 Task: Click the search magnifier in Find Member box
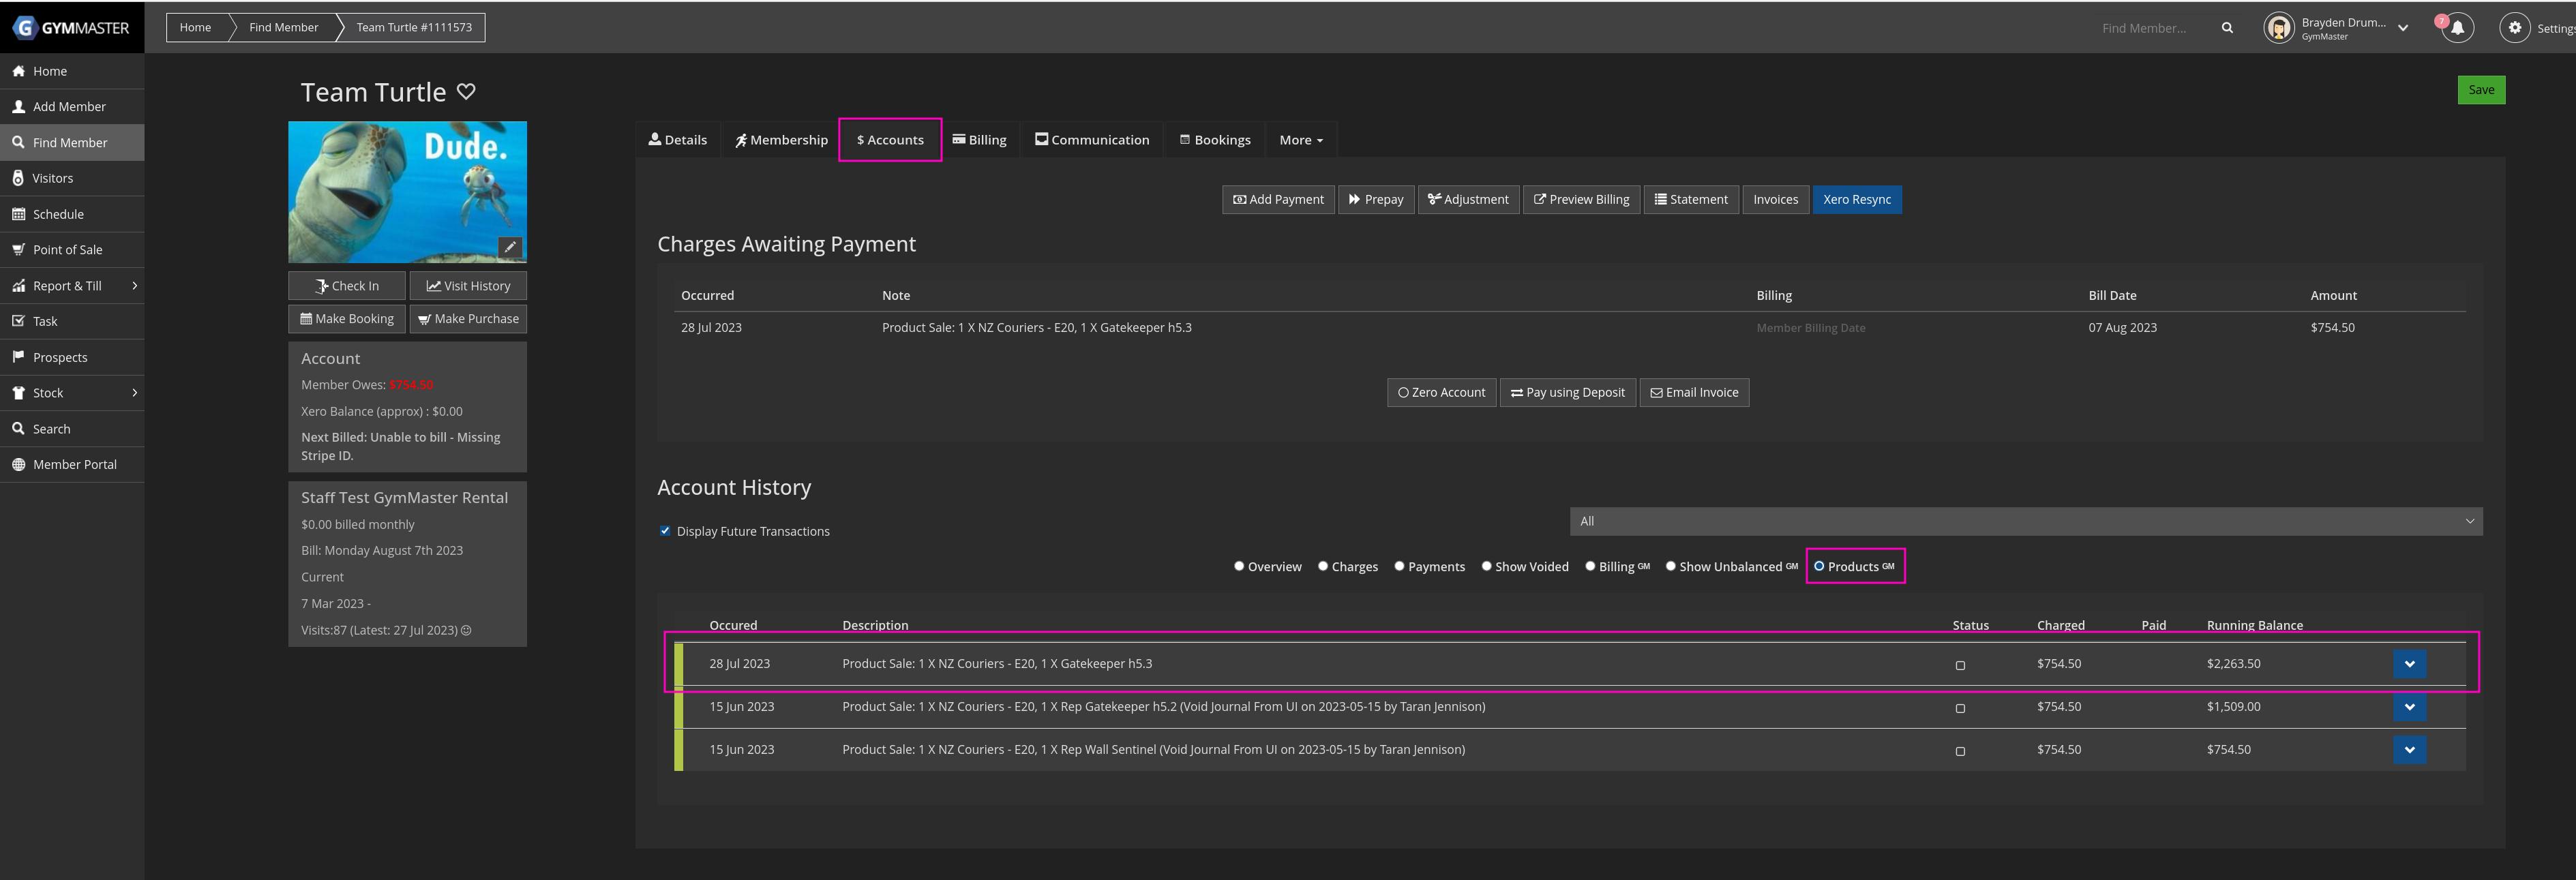[2227, 28]
